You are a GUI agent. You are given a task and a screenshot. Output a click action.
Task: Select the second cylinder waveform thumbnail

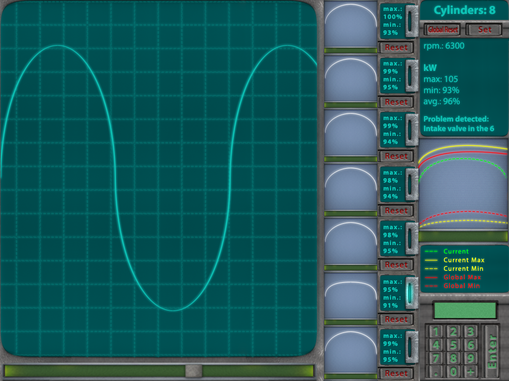(350, 76)
